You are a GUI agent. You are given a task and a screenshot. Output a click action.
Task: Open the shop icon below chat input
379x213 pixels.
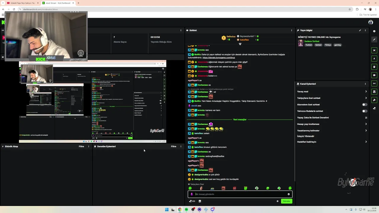click(200, 201)
